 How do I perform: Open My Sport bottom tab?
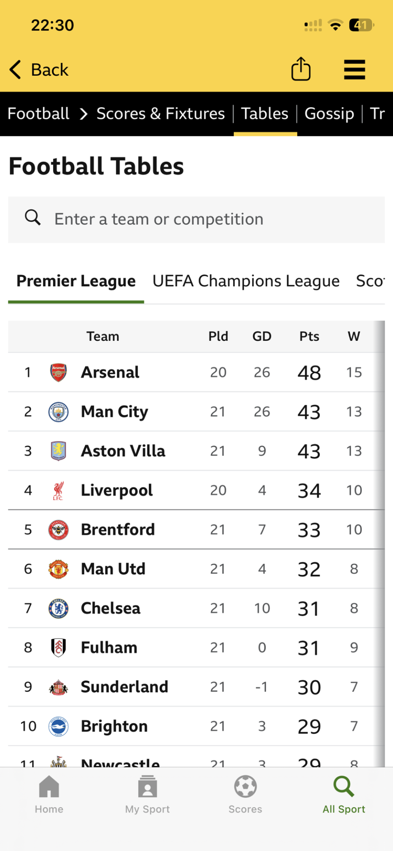pos(147,794)
